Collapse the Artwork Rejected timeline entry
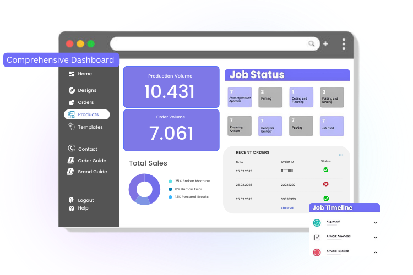This screenshot has width=413, height=275. 376,252
